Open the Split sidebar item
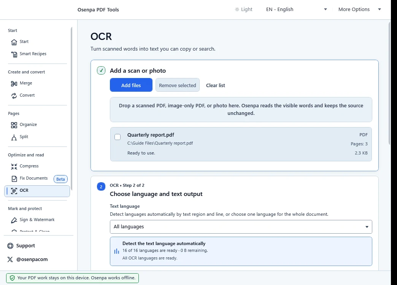Image resolution: width=397 pixels, height=285 pixels. pyautogui.click(x=37, y=137)
